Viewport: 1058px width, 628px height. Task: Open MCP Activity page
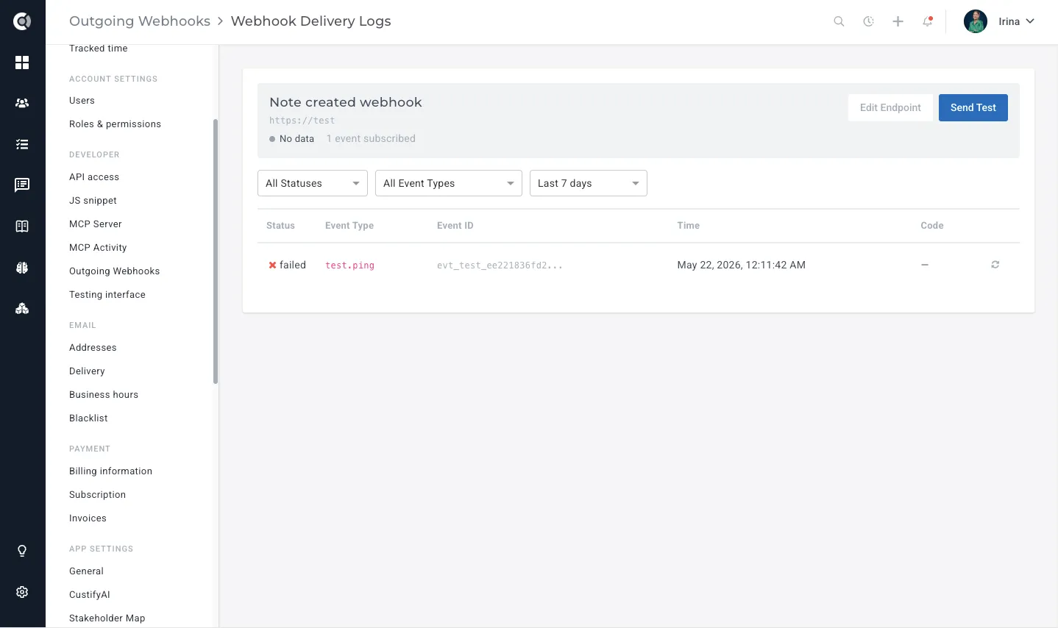click(98, 248)
